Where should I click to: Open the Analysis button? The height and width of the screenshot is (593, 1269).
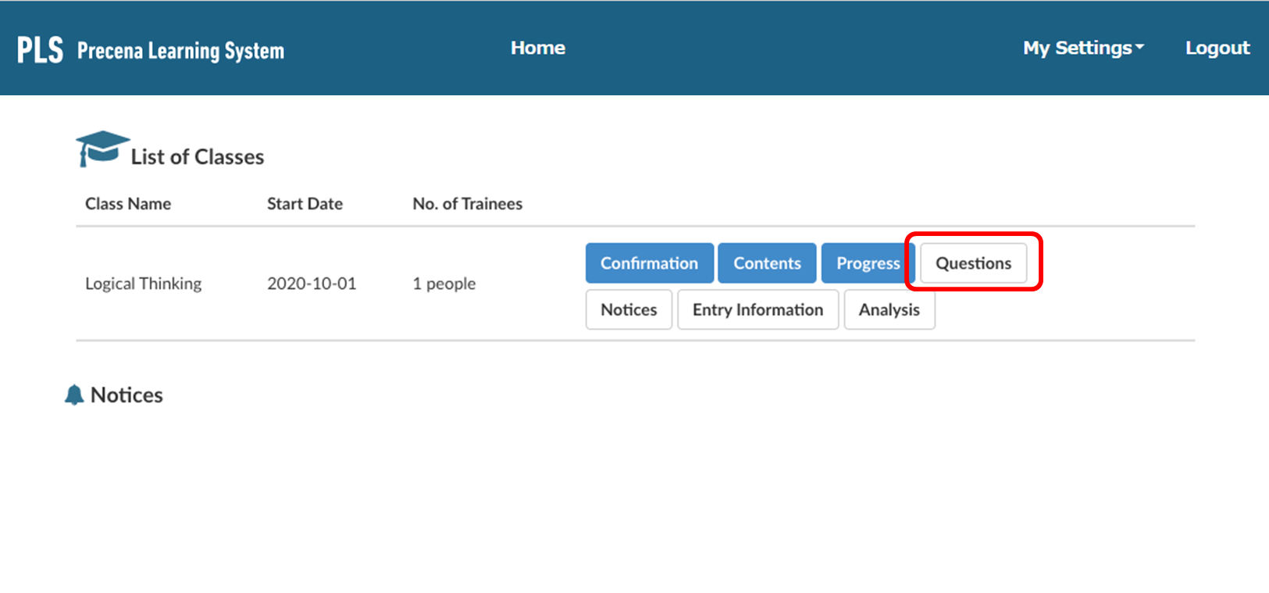tap(889, 309)
